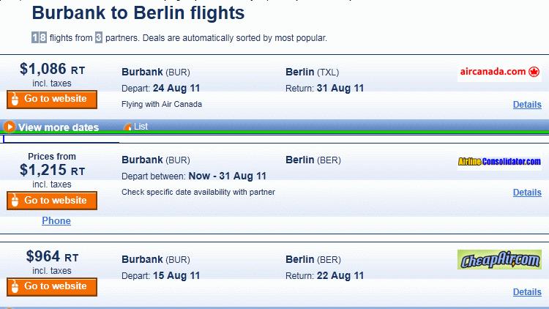Open the List view icon
549x309 pixels.
(x=128, y=127)
